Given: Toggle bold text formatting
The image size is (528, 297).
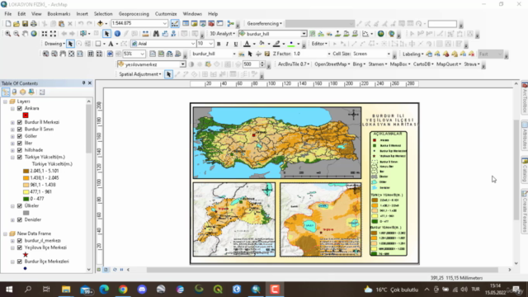Looking at the screenshot, I should point(219,44).
